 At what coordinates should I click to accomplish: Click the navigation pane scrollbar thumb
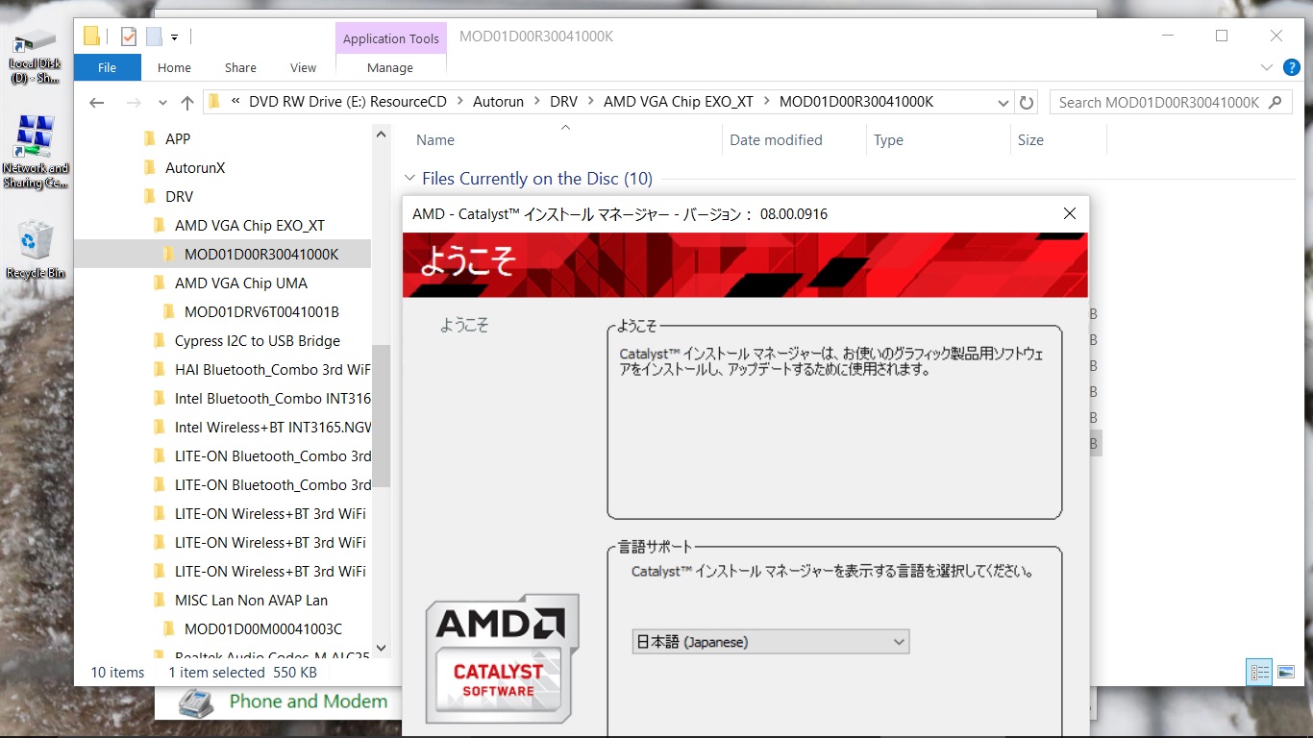coord(381,415)
